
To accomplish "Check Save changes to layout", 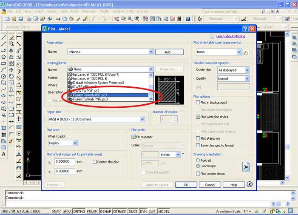I will 198,145.
